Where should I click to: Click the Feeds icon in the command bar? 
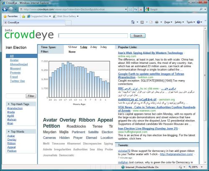pos(142,22)
